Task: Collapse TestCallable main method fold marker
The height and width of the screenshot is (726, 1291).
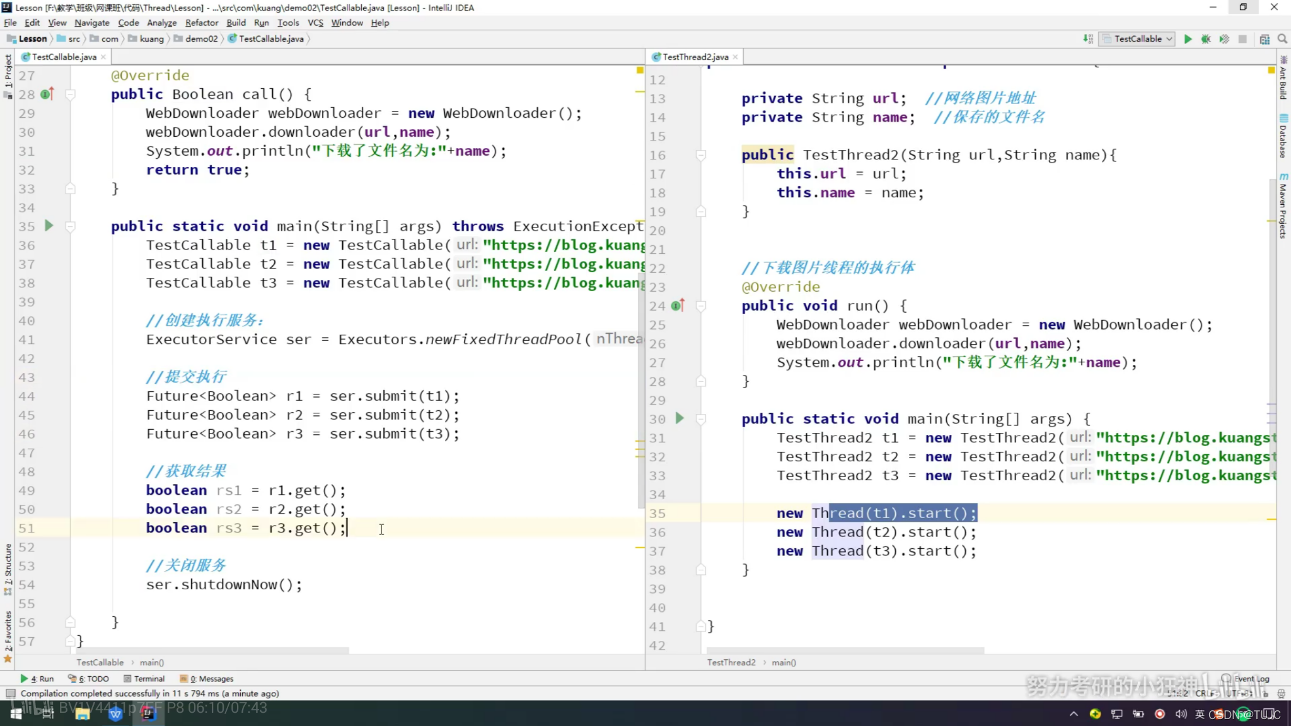Action: coord(71,226)
